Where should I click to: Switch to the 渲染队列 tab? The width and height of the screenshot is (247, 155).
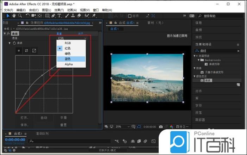[42, 134]
